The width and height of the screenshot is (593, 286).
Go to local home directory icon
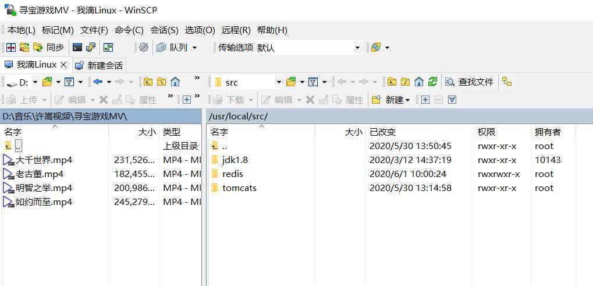(x=175, y=82)
